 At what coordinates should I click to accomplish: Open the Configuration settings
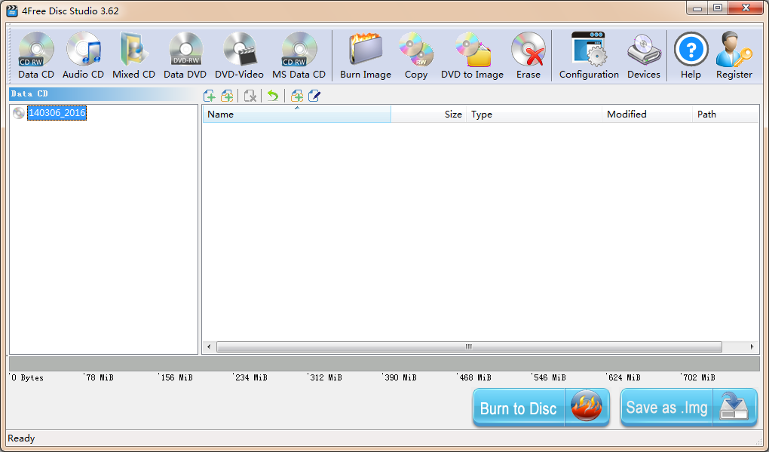tap(589, 56)
